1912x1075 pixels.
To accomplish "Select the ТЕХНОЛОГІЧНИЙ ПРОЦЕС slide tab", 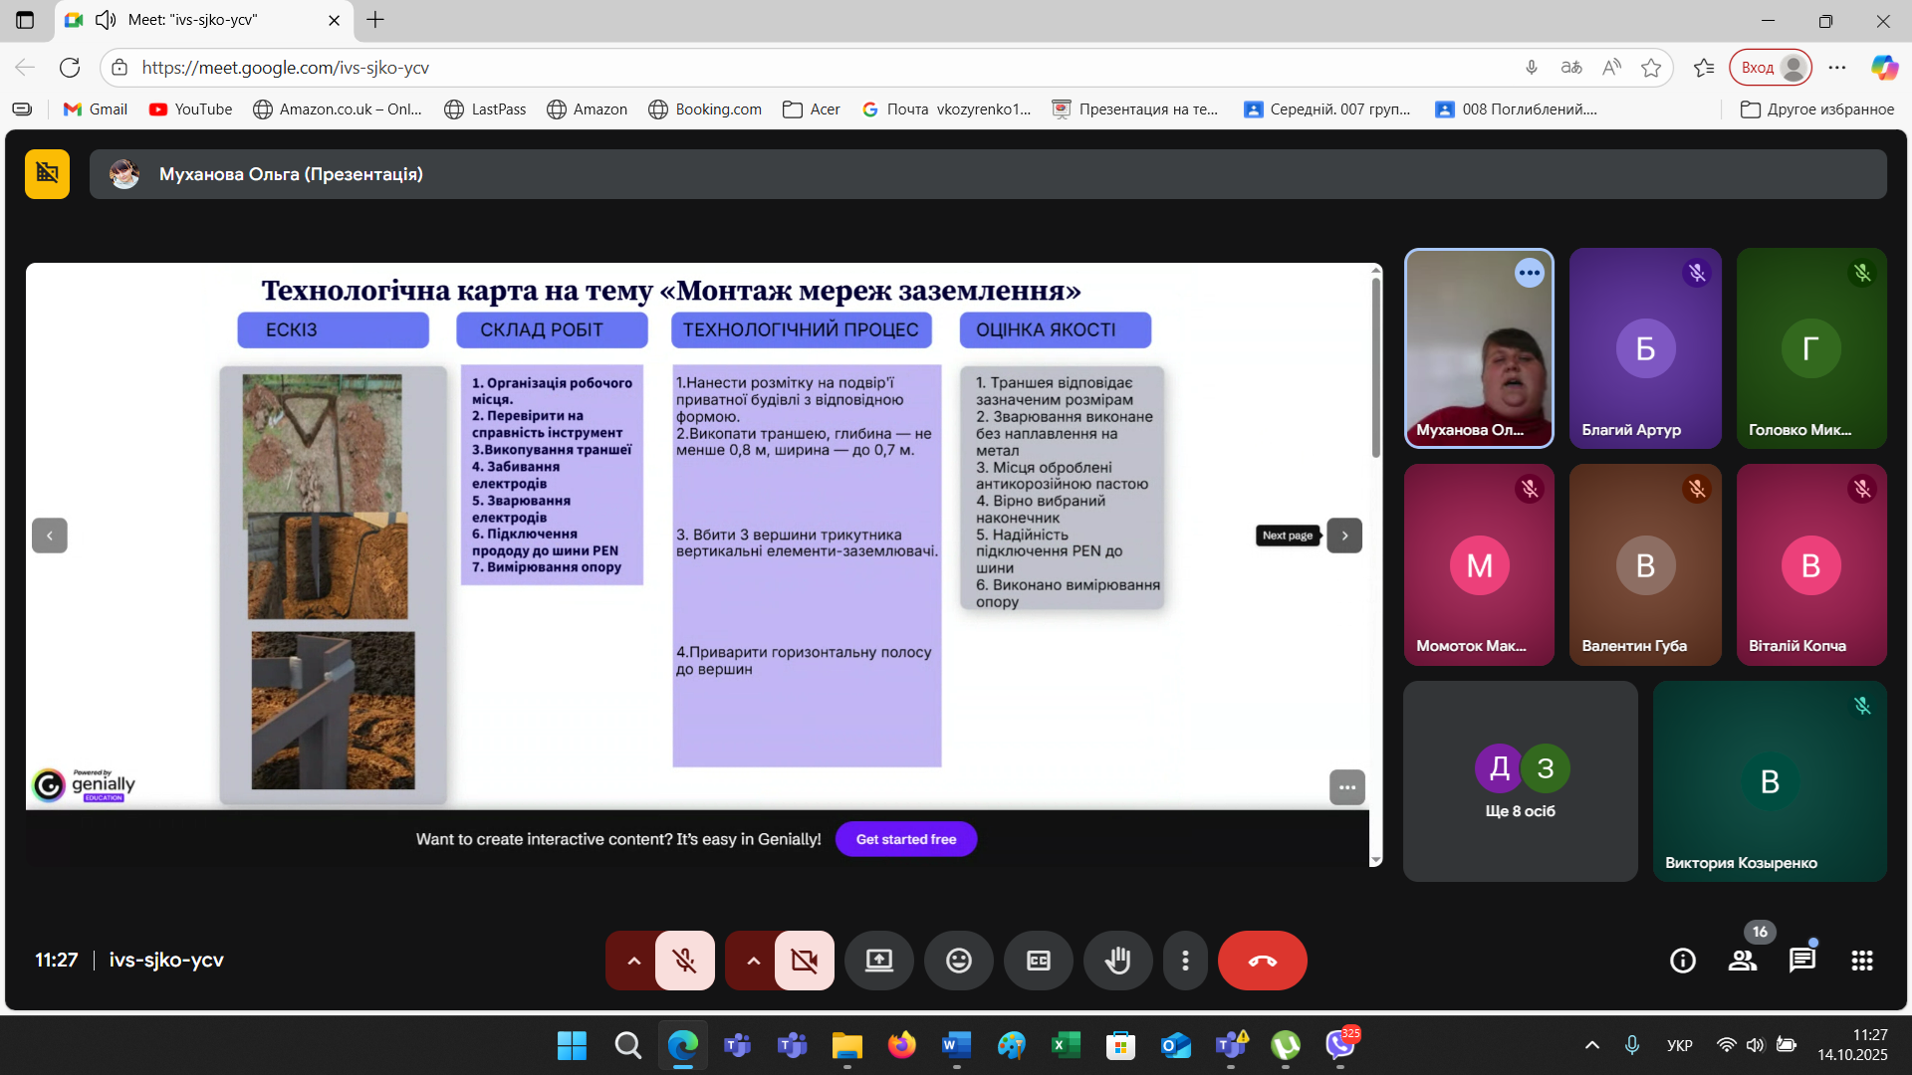I will pyautogui.click(x=801, y=330).
